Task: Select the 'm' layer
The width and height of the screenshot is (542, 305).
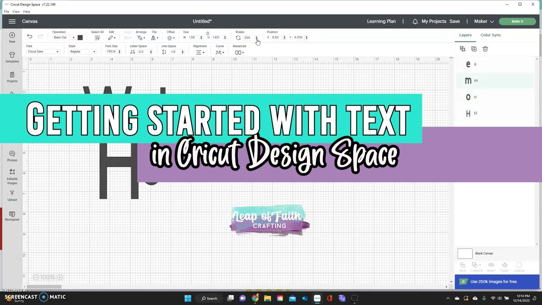Action: tap(495, 80)
